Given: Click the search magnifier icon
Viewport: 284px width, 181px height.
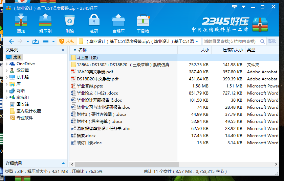Looking at the screenshot, I should click(x=262, y=41).
